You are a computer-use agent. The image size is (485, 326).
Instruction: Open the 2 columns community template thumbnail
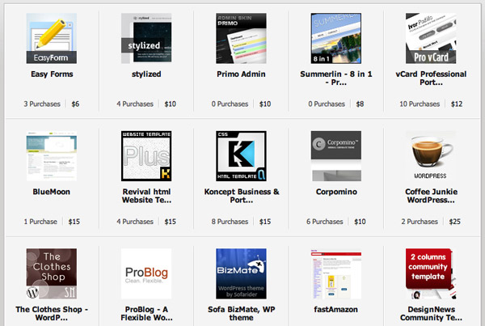(431, 273)
